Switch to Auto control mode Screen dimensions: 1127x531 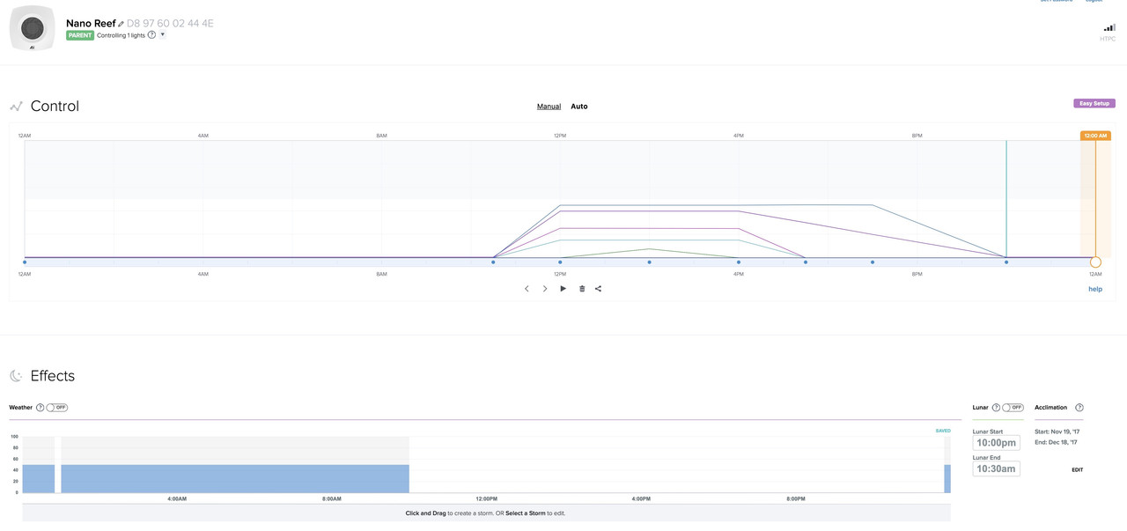[x=579, y=107]
